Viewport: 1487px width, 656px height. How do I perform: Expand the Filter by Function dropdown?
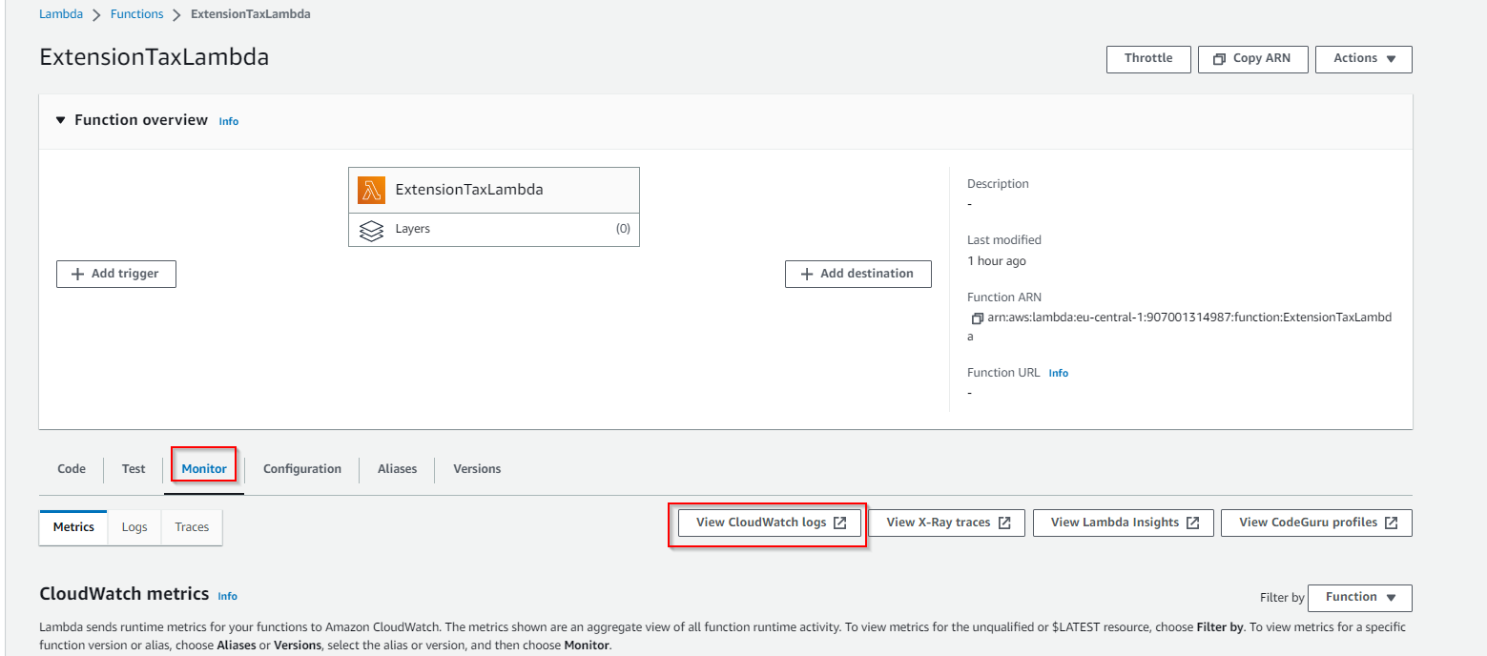click(x=1359, y=597)
